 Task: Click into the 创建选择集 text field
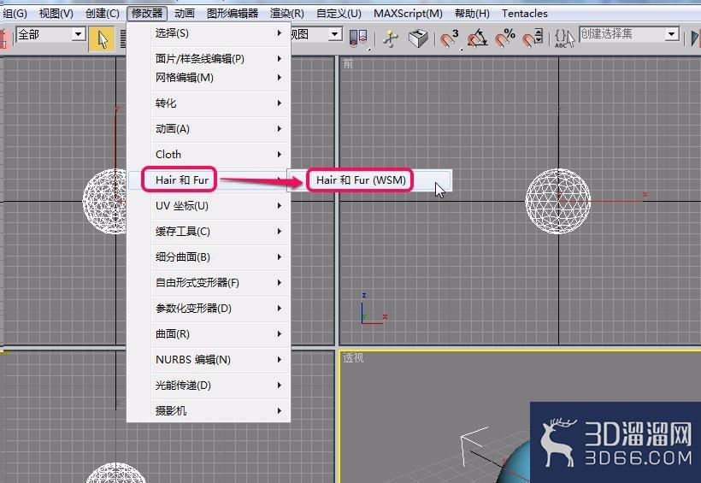pos(621,34)
